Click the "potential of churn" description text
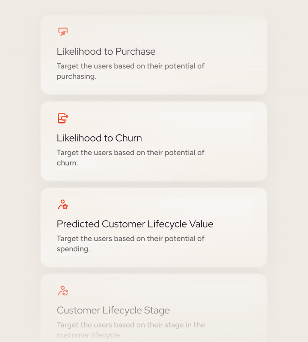The height and width of the screenshot is (342, 308). tap(130, 158)
